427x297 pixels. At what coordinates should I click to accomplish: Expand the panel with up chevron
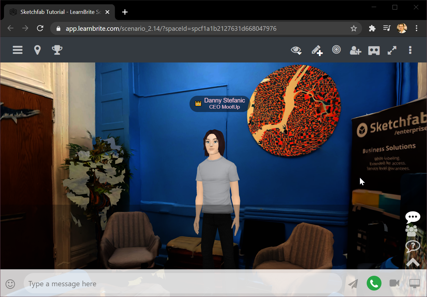413,262
